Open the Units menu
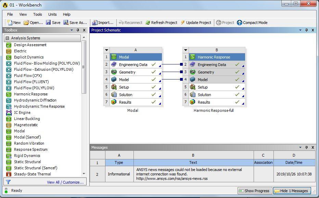 click(52, 14)
